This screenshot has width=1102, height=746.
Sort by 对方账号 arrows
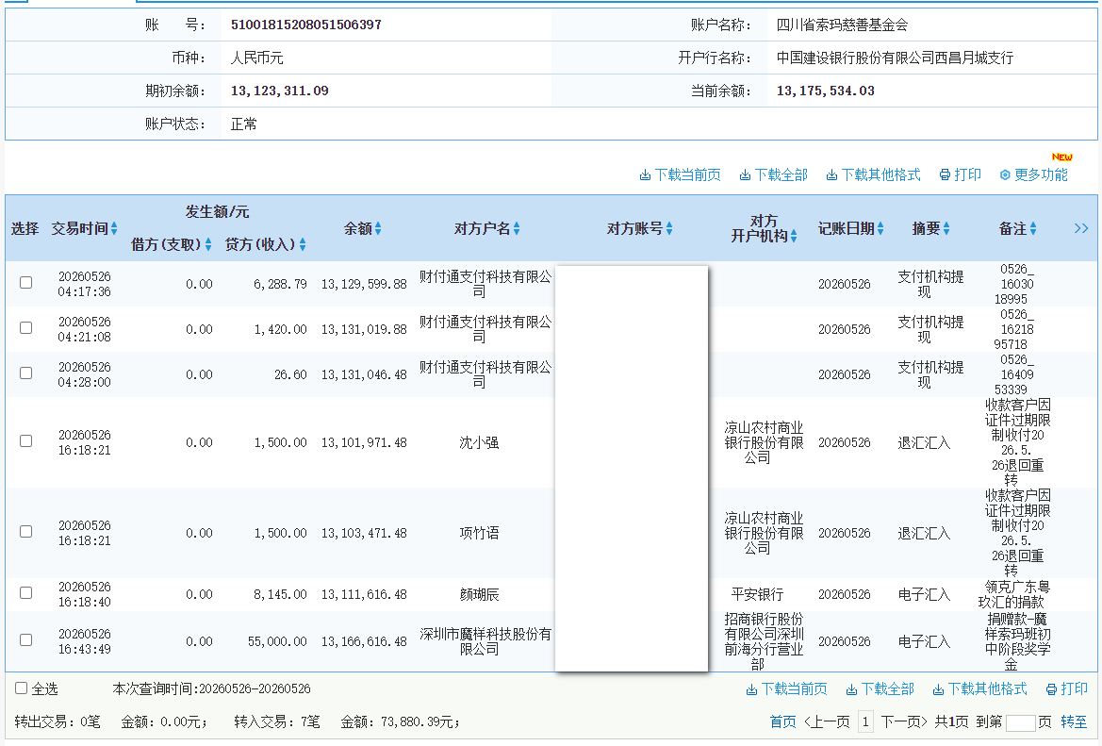click(669, 228)
